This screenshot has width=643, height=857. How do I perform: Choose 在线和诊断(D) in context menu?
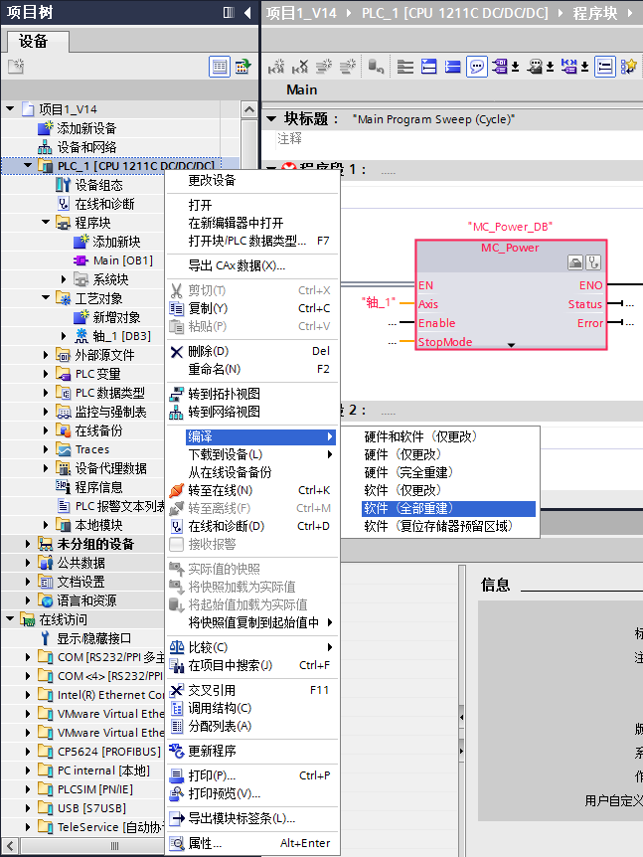tap(251, 526)
